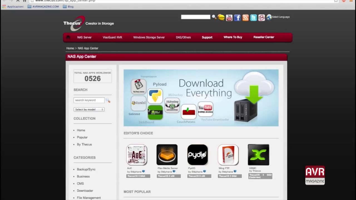Click the YouTube Downloader banner icon
Viewport: 356px width, 200px height.
206,109
